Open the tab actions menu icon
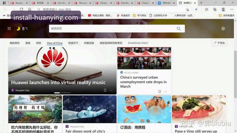This screenshot has height=133, width=237. point(5,3)
